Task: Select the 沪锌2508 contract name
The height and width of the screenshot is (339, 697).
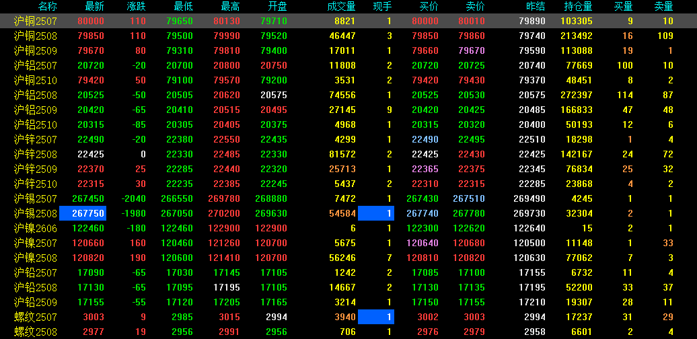Action: (x=35, y=154)
